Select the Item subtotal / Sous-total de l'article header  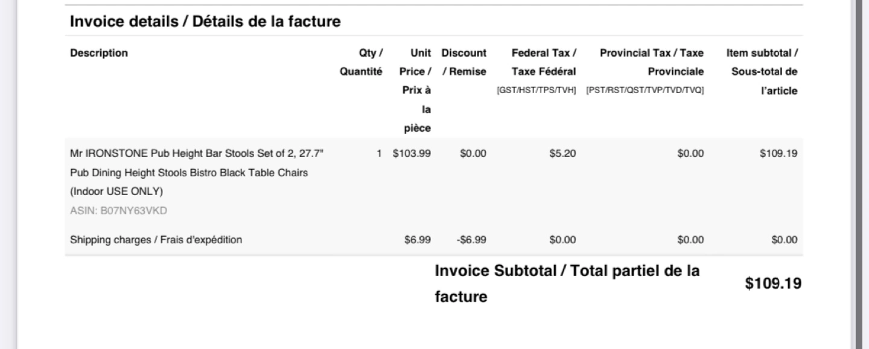(762, 72)
